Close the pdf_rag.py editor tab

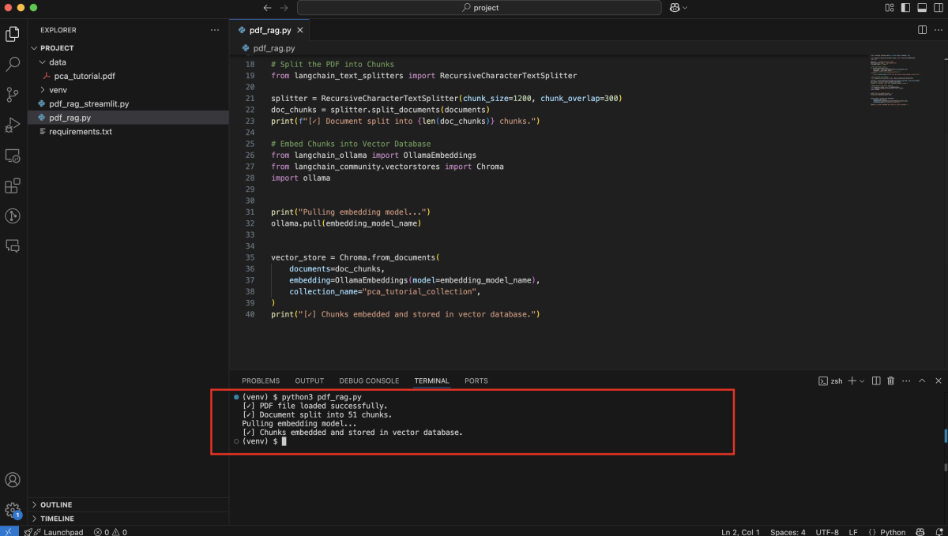(299, 30)
